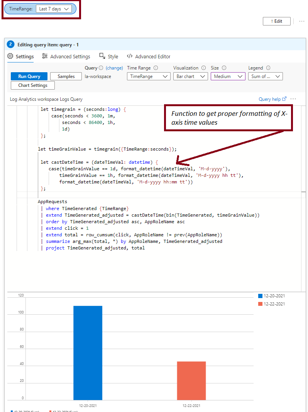Open query Samples

[66, 76]
